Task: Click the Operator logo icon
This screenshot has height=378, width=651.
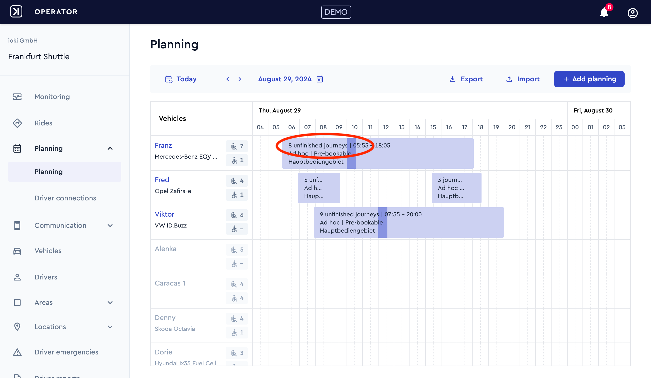Action: [x=16, y=12]
